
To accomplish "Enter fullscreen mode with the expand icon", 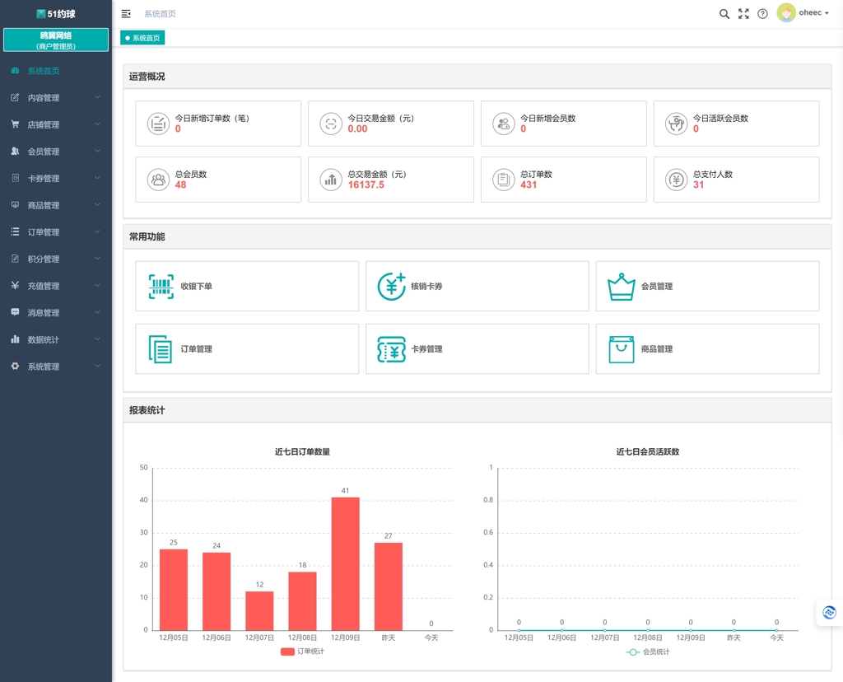I will [x=743, y=14].
